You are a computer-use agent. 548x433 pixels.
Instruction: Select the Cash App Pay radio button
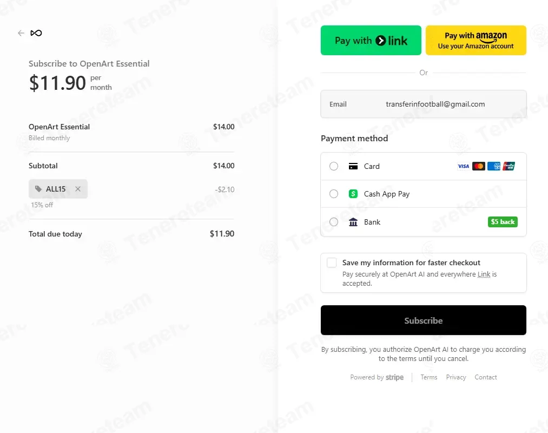pos(334,194)
